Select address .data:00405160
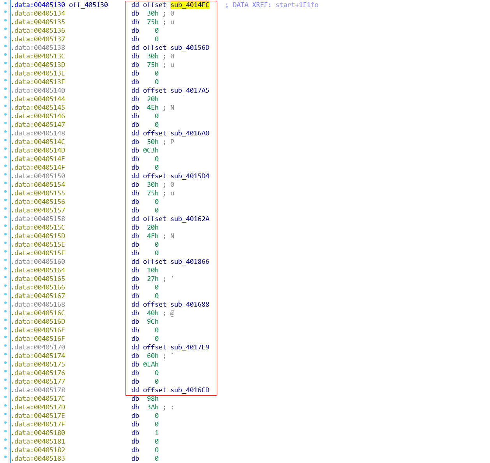Image resolution: width=490 pixels, height=463 pixels. point(38,261)
